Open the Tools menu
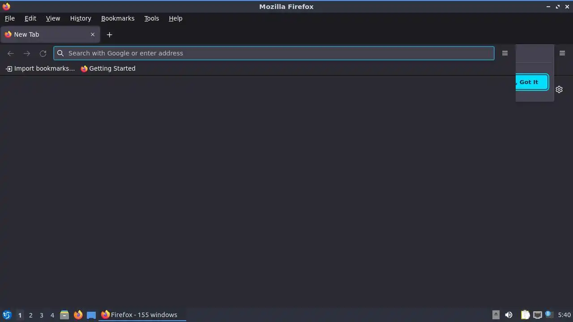 (152, 18)
